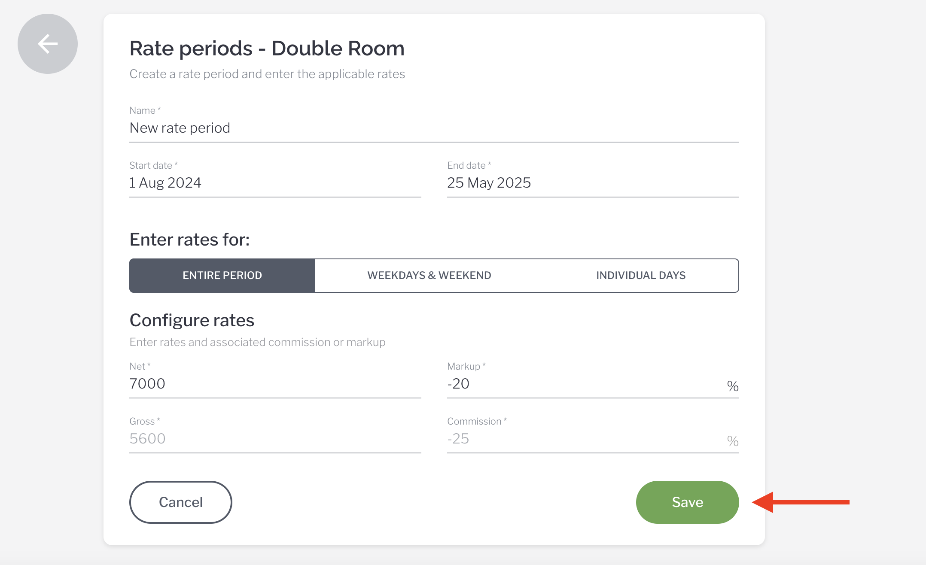Screen dimensions: 926x565
Task: Click the 'Create a rate period' subtitle text
Action: pos(267,74)
